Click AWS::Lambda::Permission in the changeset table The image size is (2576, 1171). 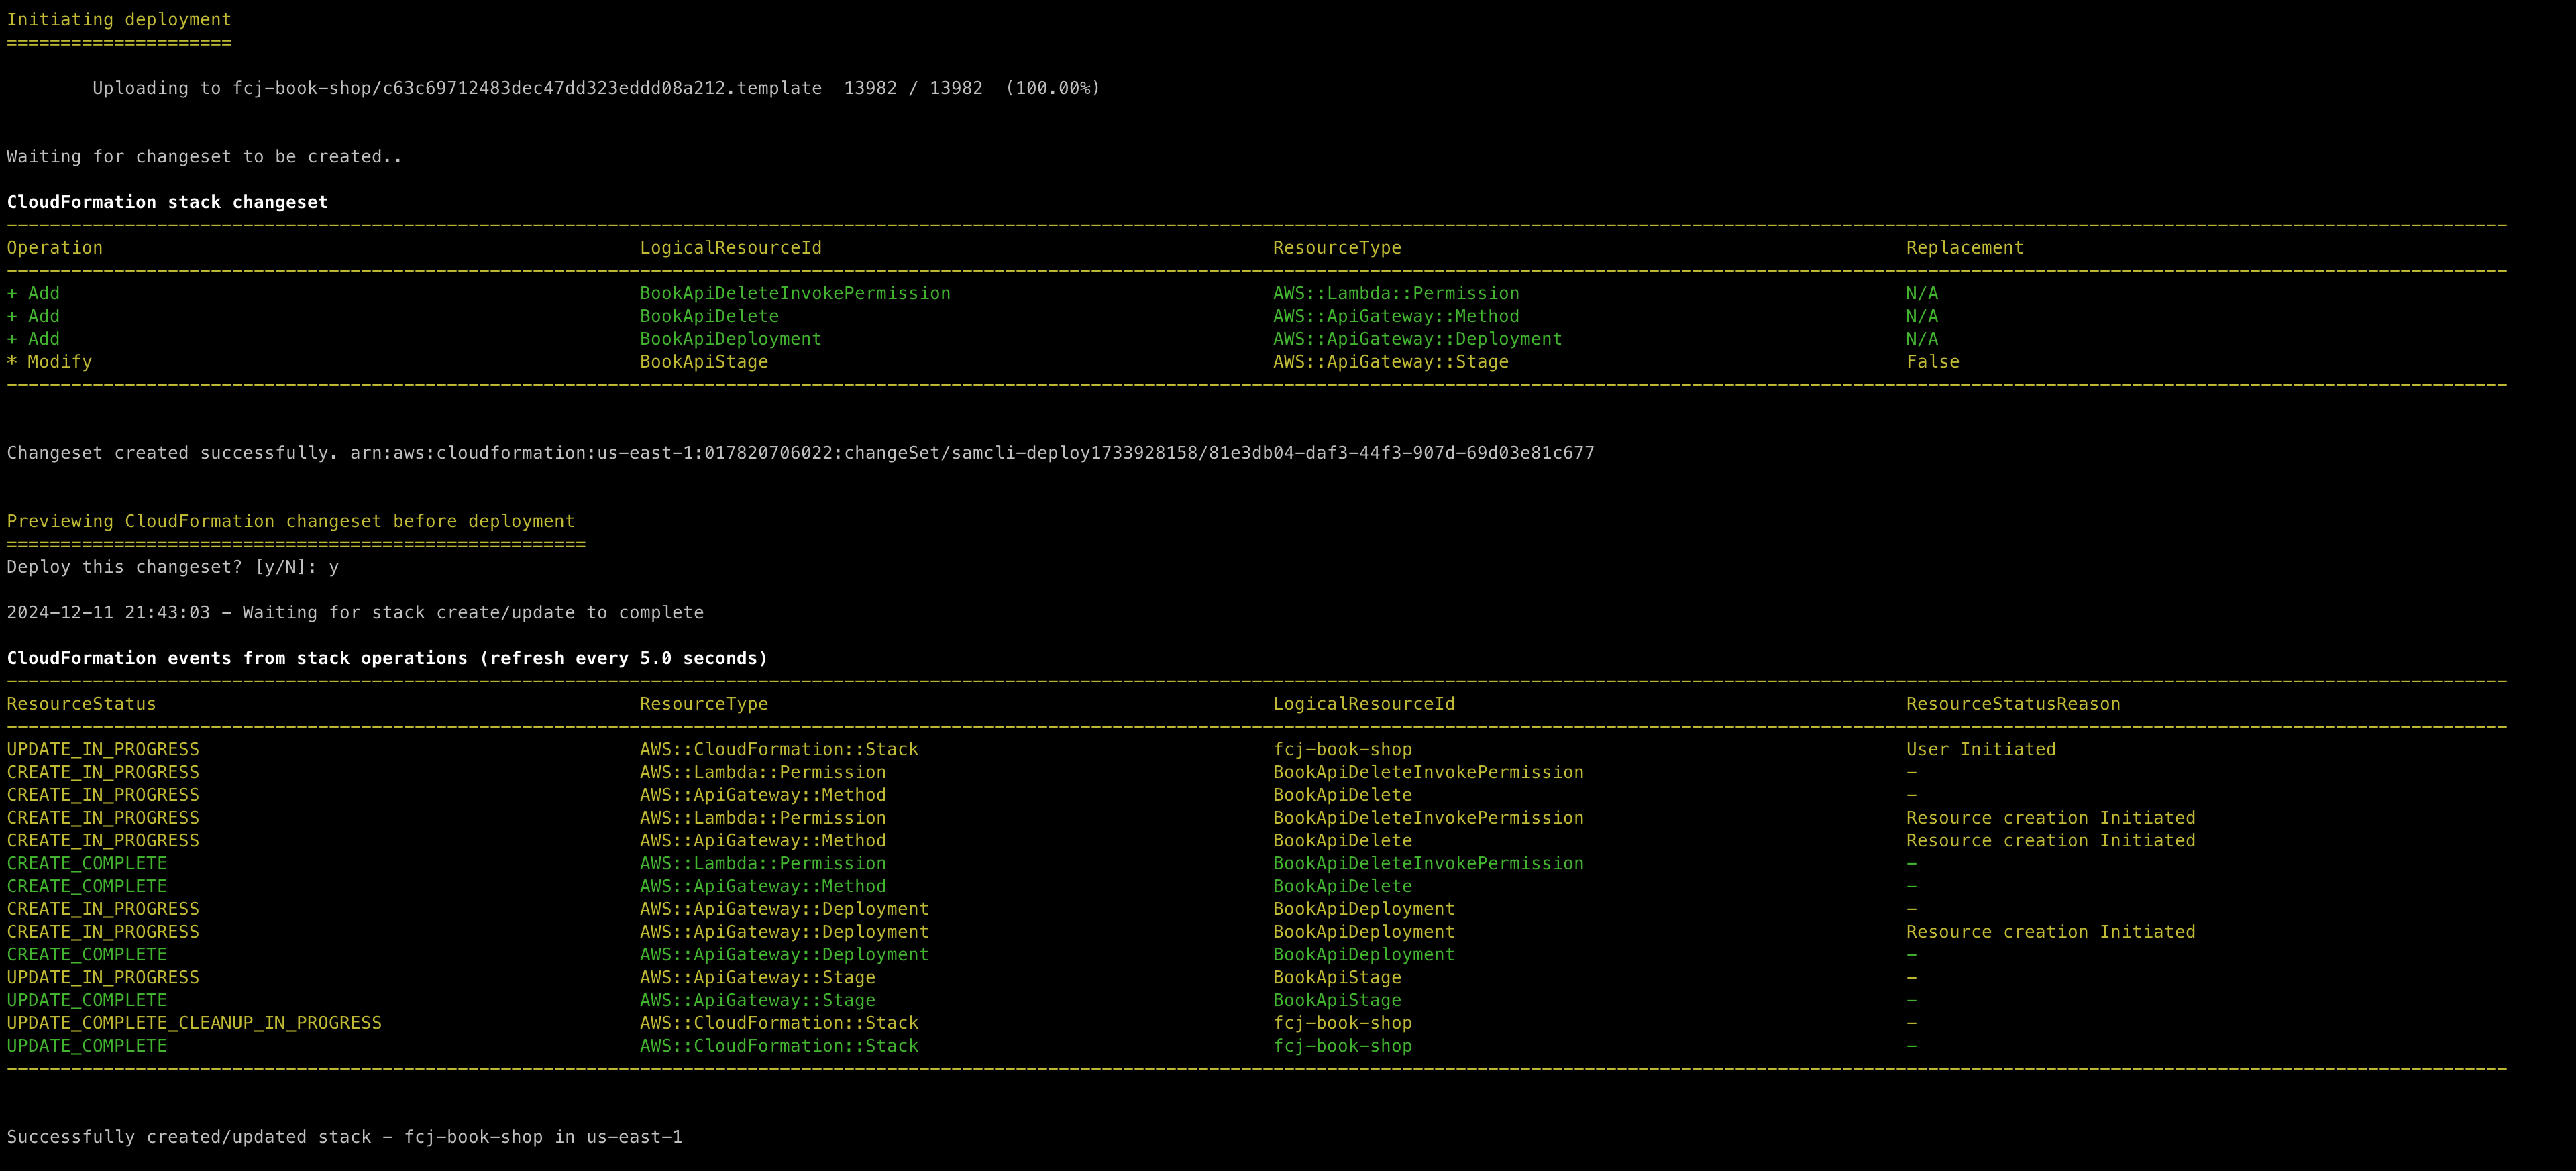coord(1396,294)
